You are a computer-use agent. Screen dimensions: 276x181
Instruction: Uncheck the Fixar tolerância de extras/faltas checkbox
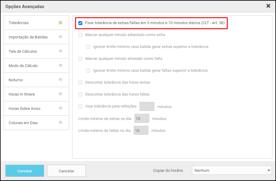pyautogui.click(x=80, y=23)
